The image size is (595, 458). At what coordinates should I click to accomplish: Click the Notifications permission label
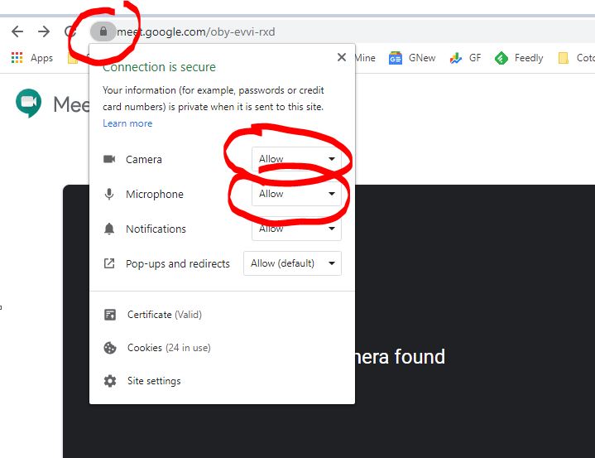(156, 229)
